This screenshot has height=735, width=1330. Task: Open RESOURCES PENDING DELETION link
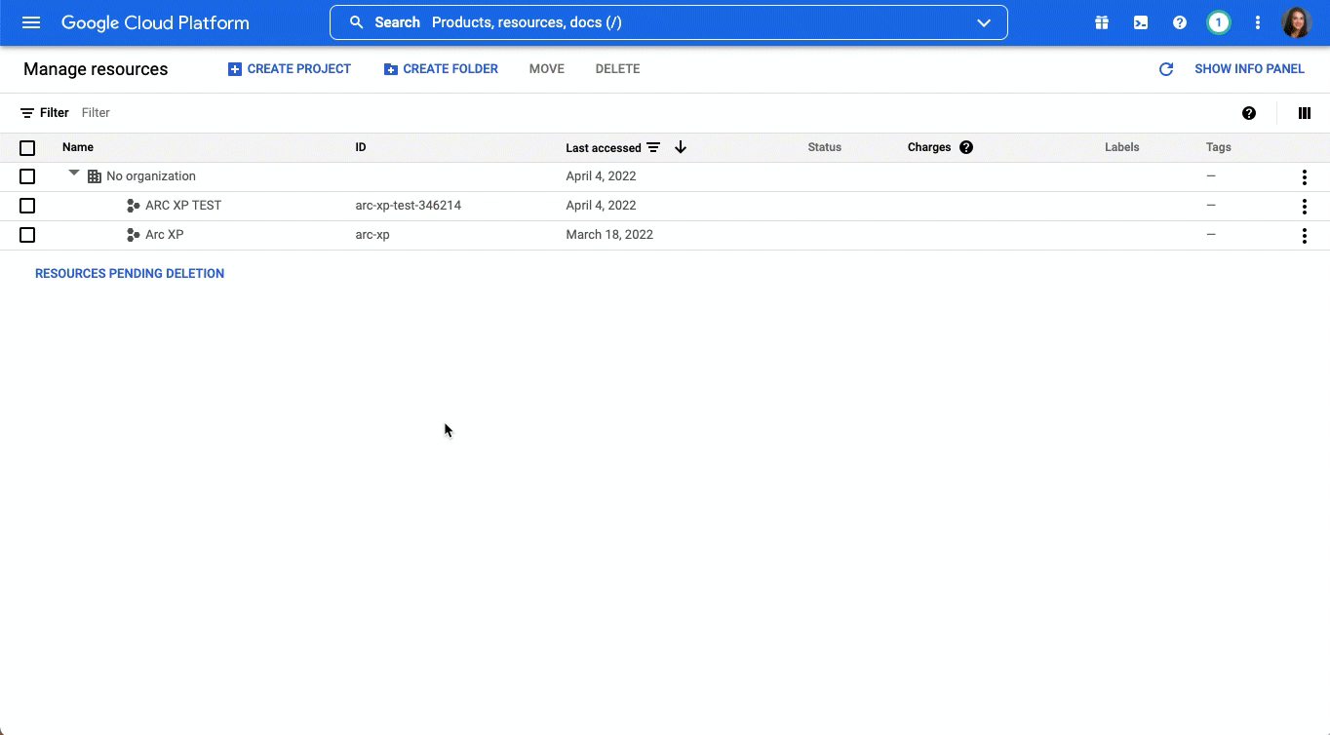click(x=130, y=274)
